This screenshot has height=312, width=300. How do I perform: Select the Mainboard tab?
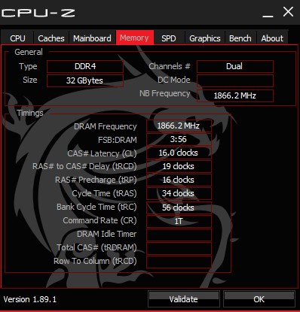[x=92, y=38]
